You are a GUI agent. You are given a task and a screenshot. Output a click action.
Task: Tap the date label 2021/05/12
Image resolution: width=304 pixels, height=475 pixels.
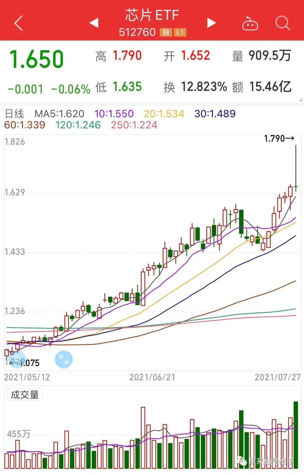(x=27, y=377)
